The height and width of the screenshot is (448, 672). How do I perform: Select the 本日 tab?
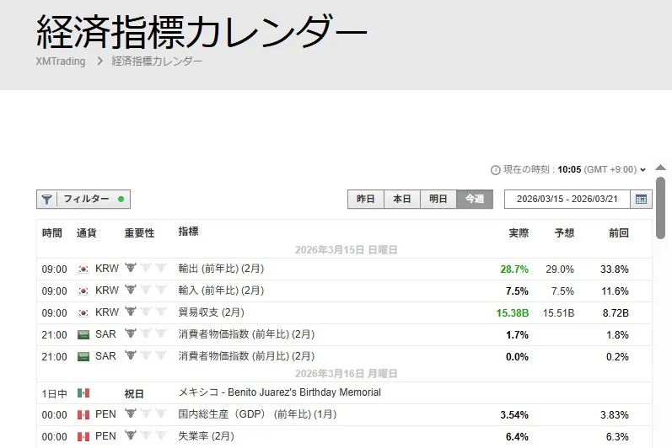402,200
